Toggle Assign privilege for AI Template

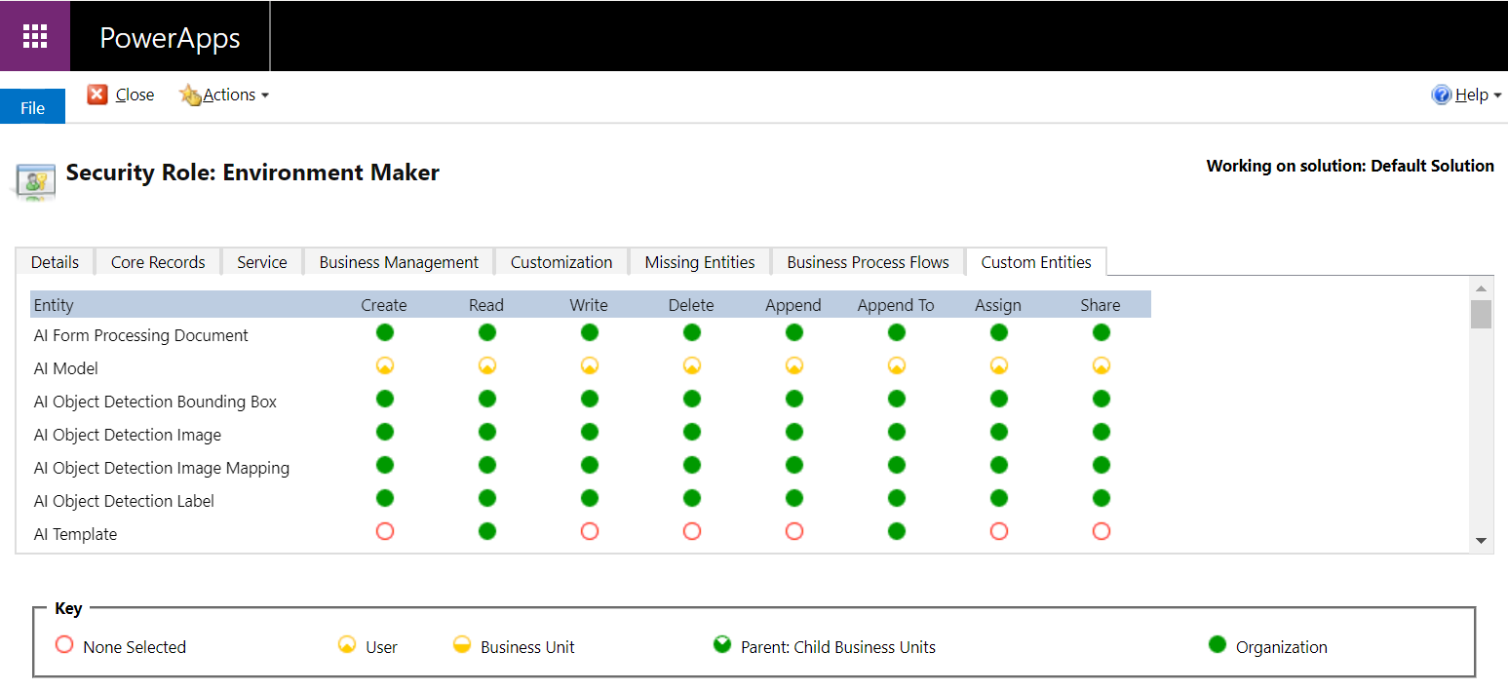point(999,531)
